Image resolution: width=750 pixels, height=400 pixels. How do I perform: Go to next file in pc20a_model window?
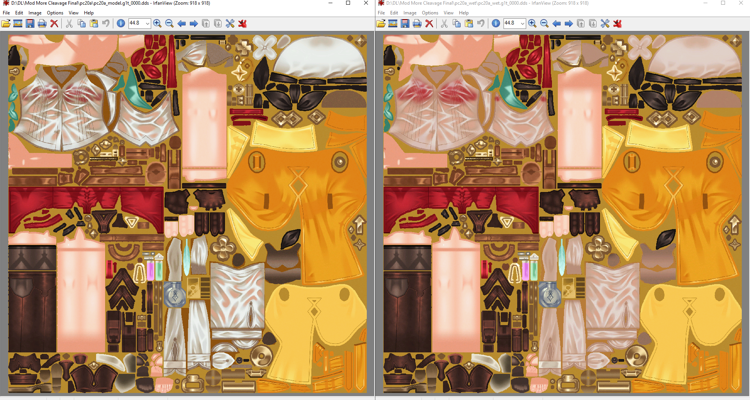pyautogui.click(x=194, y=23)
